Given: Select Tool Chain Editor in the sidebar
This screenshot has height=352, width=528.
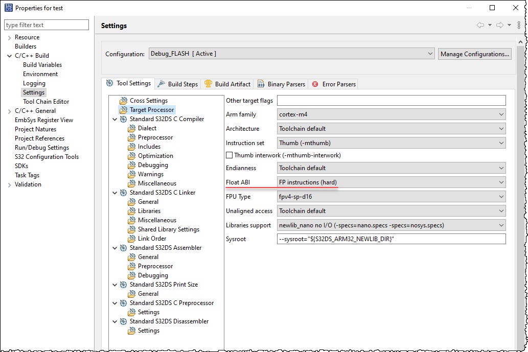Looking at the screenshot, I should point(46,102).
